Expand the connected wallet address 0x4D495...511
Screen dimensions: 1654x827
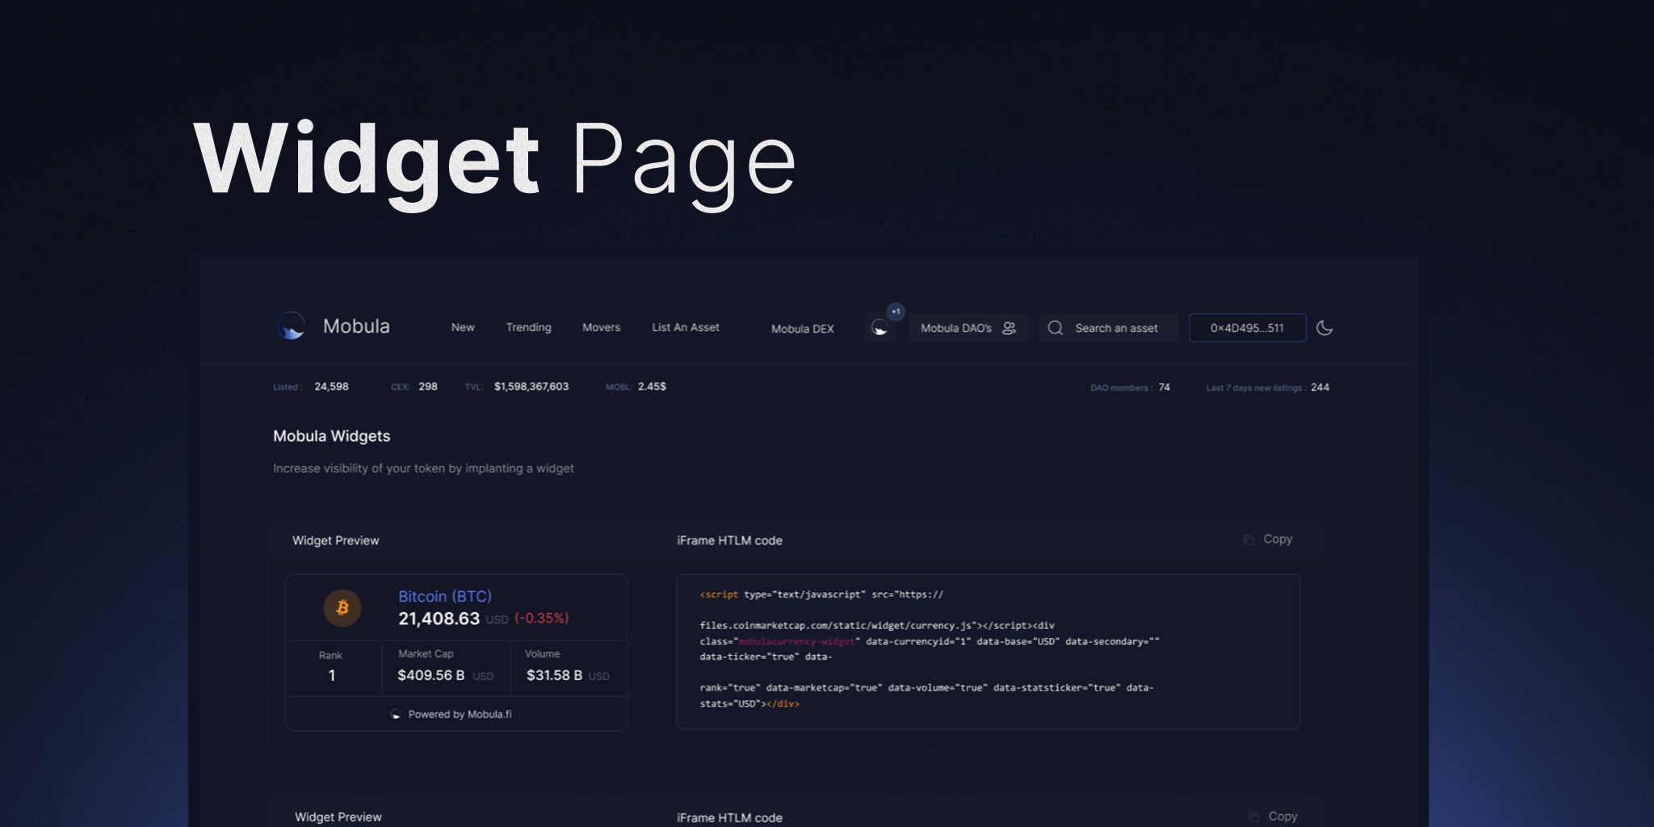[x=1247, y=327]
